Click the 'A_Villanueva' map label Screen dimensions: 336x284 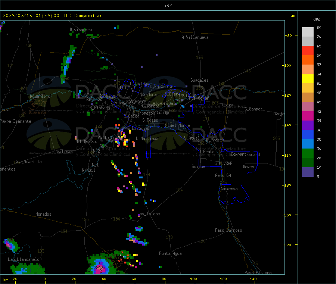[195, 37]
